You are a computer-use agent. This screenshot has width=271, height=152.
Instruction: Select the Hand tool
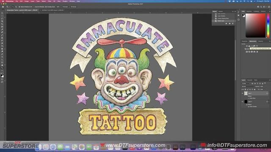pyautogui.click(x=2, y=65)
